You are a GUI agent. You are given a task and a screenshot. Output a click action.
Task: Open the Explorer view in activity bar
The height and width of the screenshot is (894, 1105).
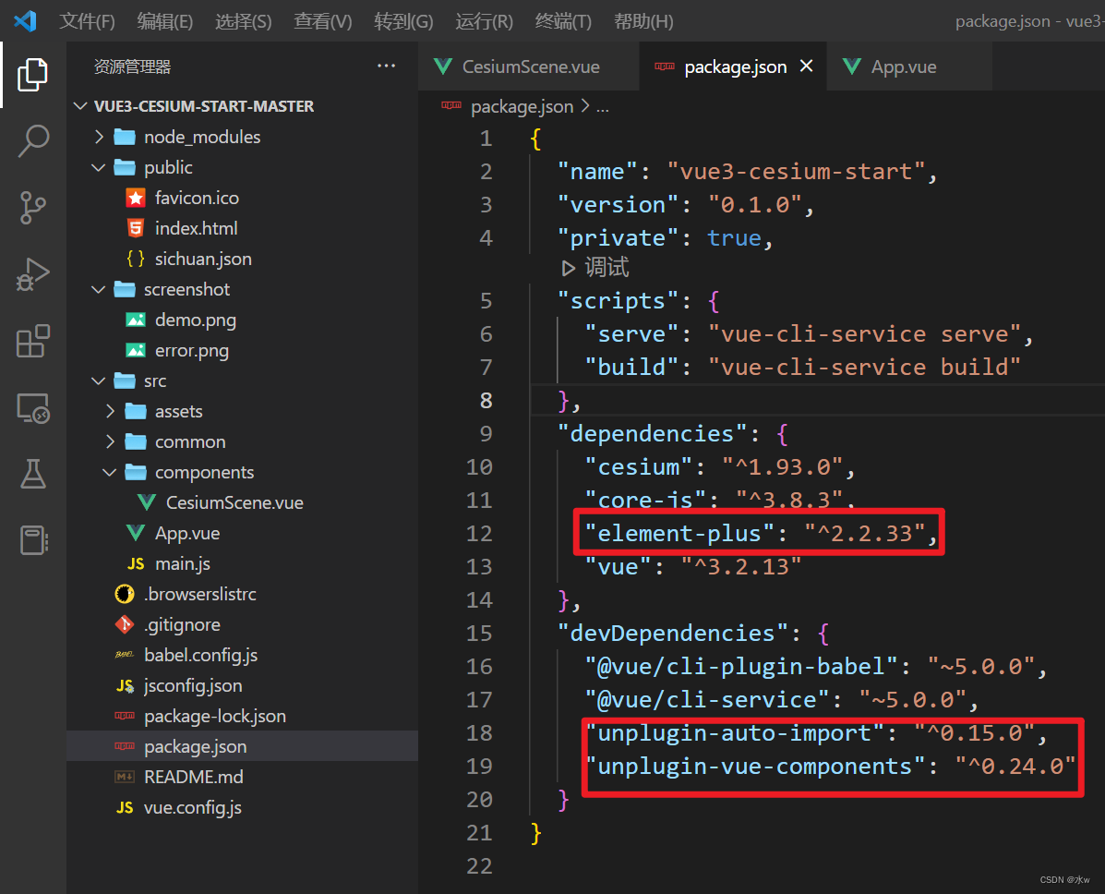pos(32,75)
